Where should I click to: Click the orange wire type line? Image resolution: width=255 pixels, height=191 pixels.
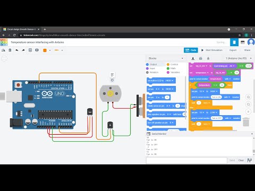(57, 50)
